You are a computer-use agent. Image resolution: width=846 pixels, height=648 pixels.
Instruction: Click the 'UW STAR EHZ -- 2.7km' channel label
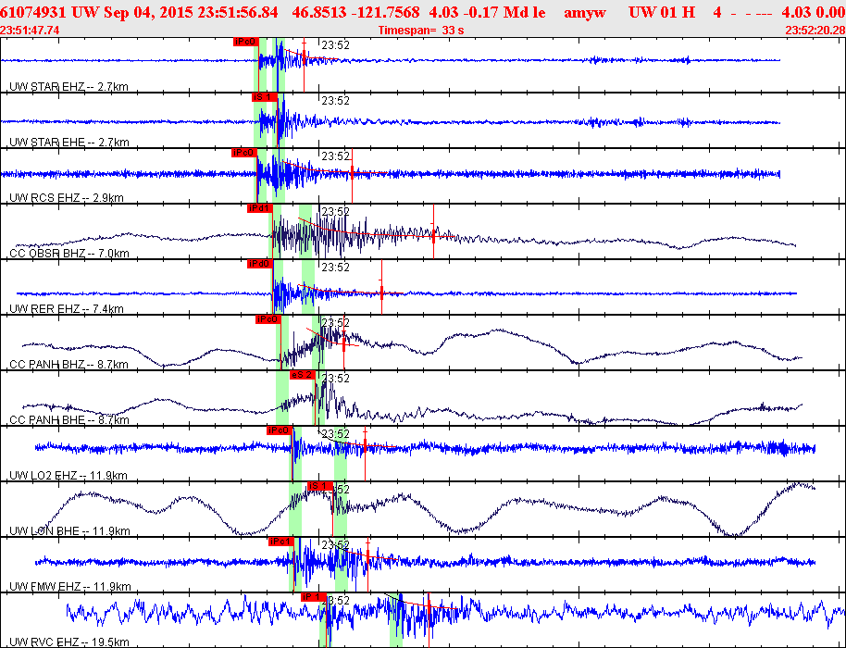(68, 86)
